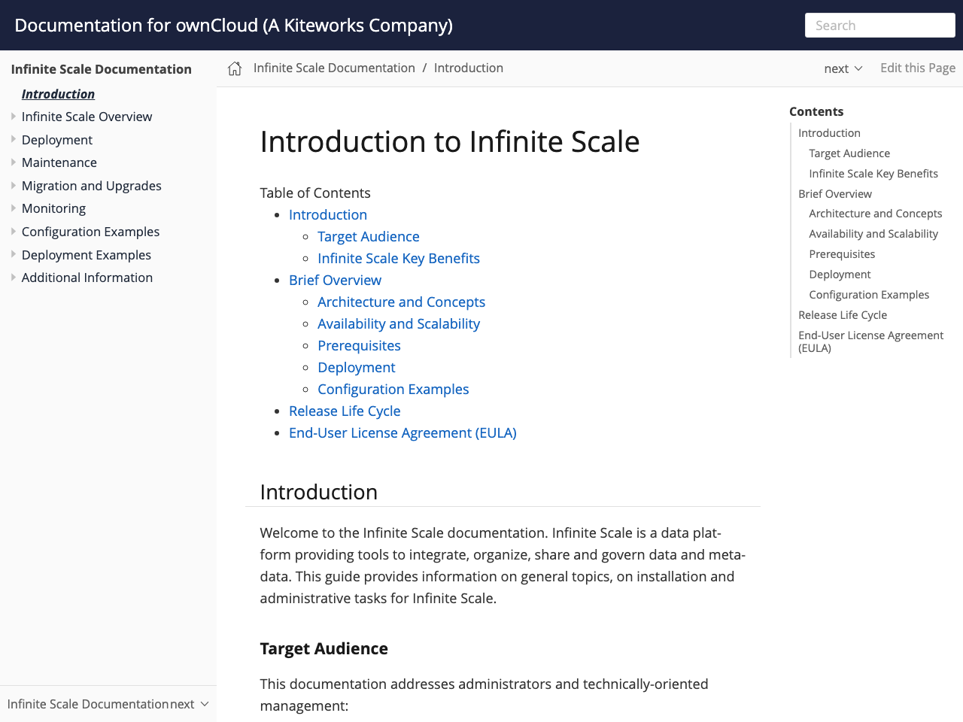Open the search field

tap(879, 25)
